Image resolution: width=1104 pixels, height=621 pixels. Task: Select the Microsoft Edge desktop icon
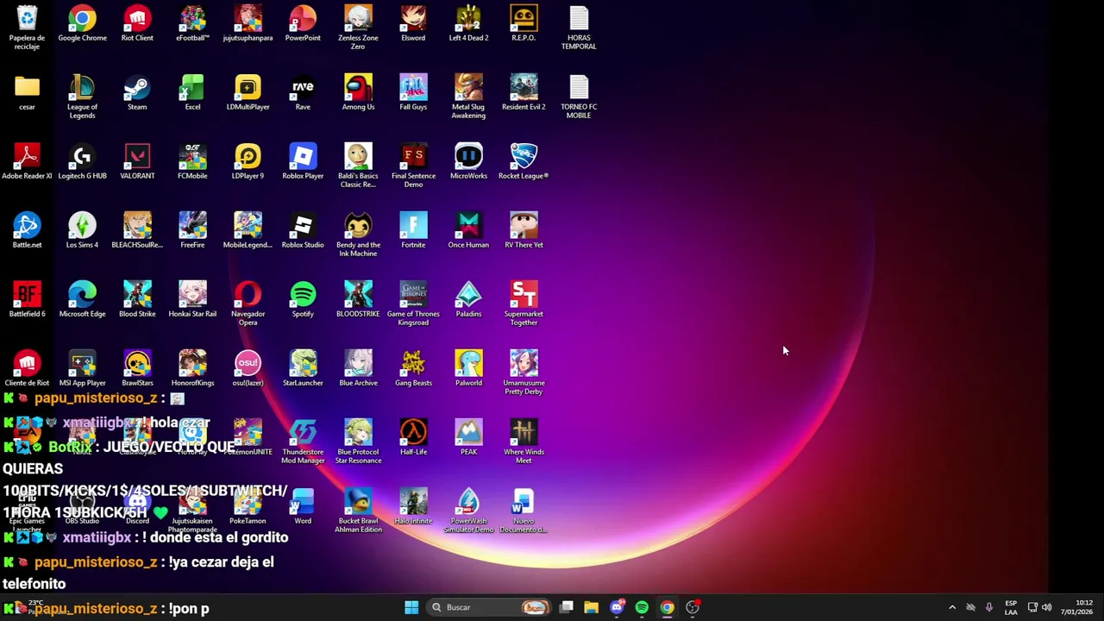point(82,299)
